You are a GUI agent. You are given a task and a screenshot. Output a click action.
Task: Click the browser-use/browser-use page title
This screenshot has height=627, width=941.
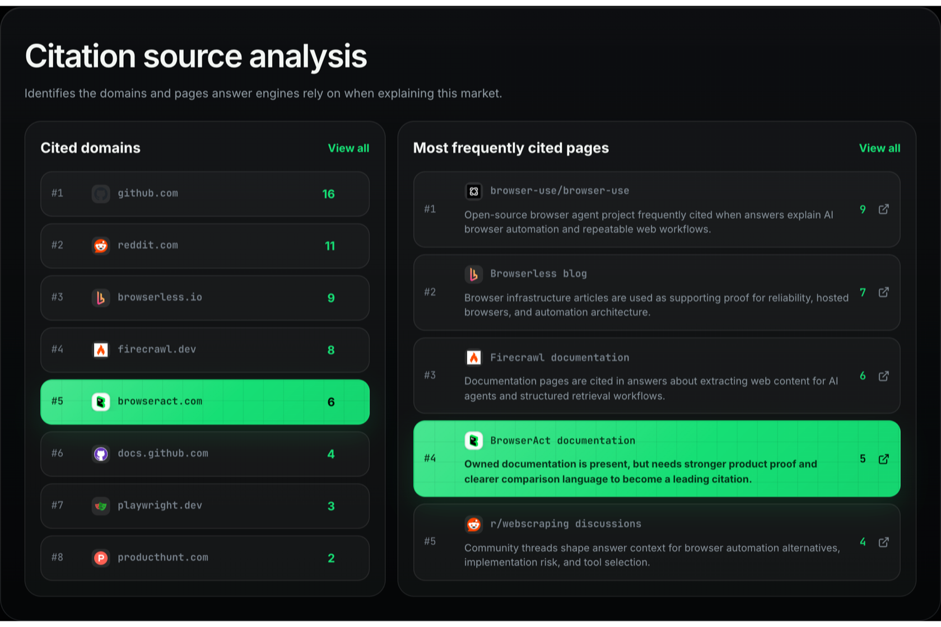click(x=560, y=191)
